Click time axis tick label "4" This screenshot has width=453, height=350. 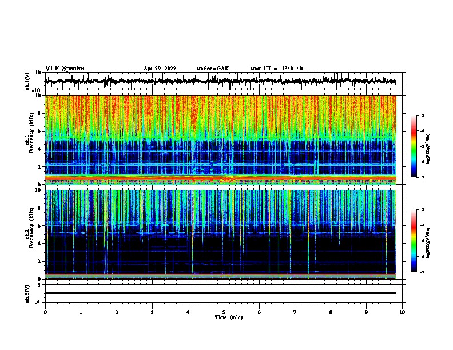pos(188,312)
